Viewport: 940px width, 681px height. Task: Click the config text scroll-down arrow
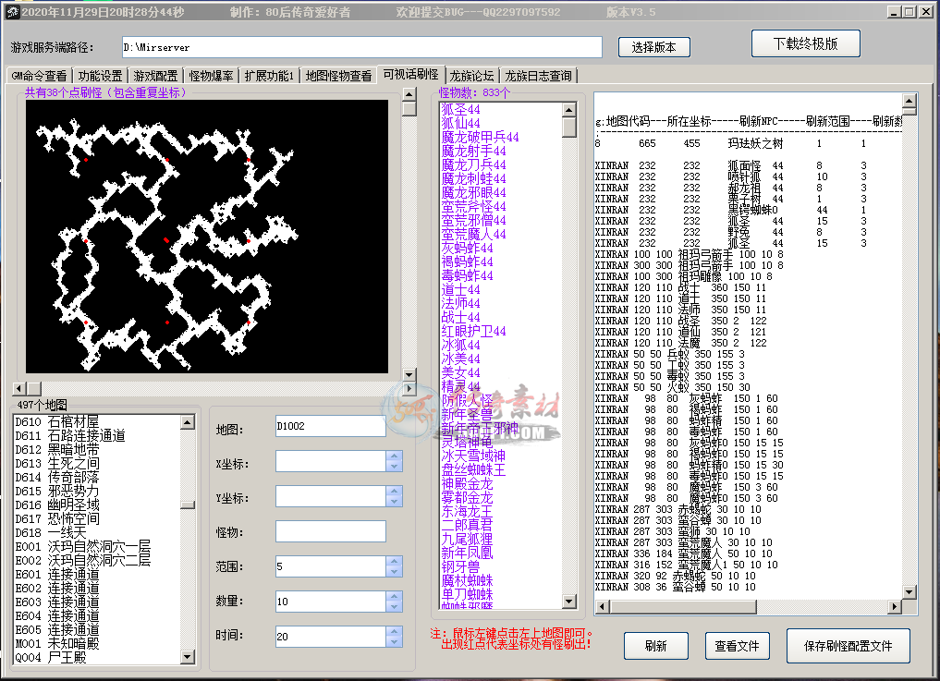pos(909,592)
